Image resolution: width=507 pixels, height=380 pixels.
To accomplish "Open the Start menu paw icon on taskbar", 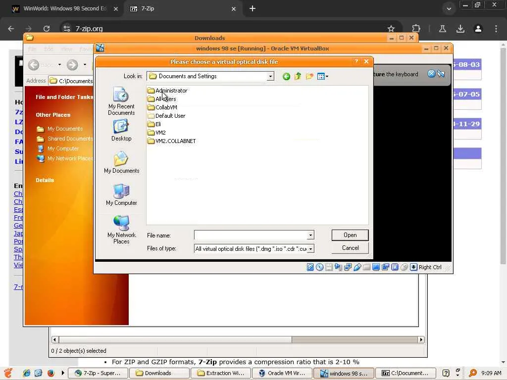I will pyautogui.click(x=8, y=373).
